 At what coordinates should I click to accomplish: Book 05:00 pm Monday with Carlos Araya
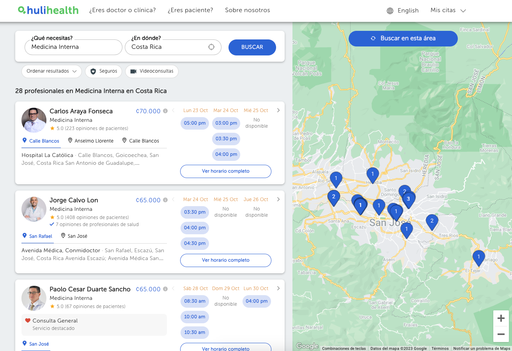tap(195, 123)
